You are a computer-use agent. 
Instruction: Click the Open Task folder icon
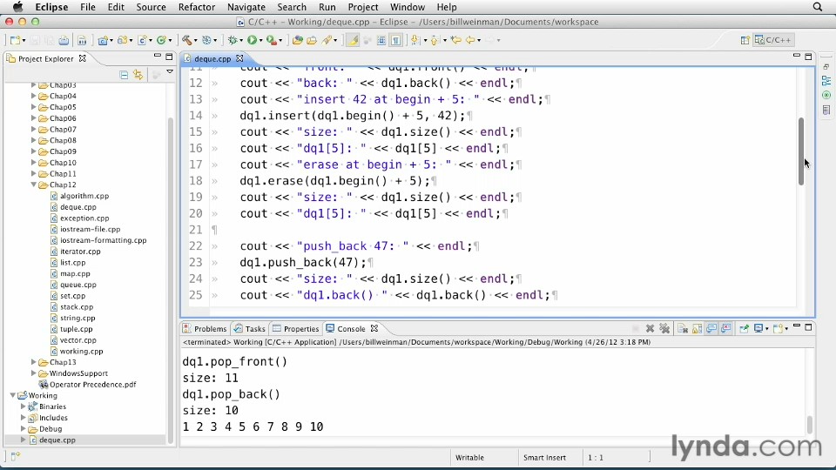coord(312,40)
